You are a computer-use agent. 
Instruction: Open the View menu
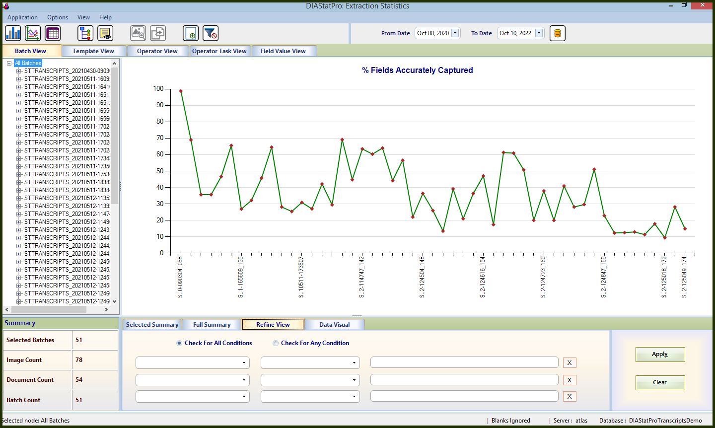point(84,17)
